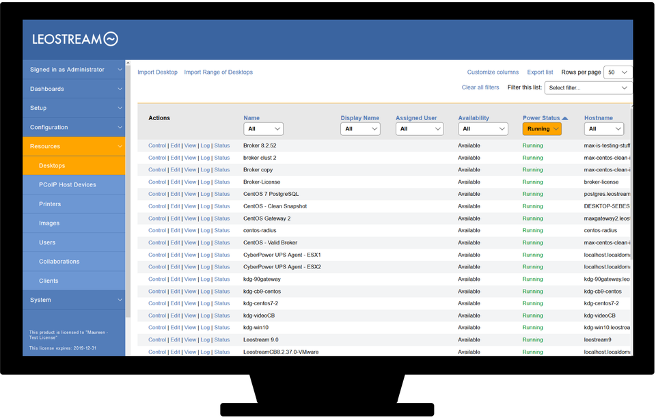This screenshot has width=656, height=420.
Task: Collapse the Resources sidebar section
Action: (73, 145)
